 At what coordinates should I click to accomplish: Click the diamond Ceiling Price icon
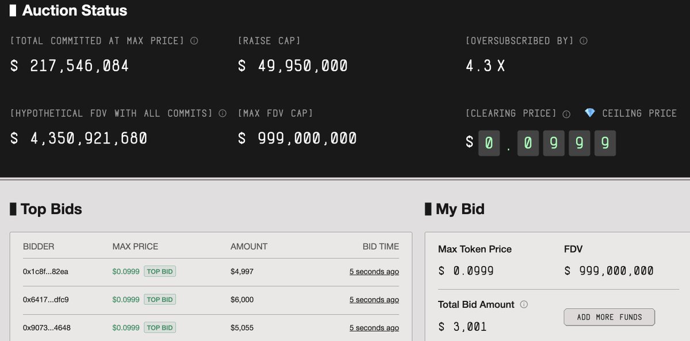tap(589, 113)
